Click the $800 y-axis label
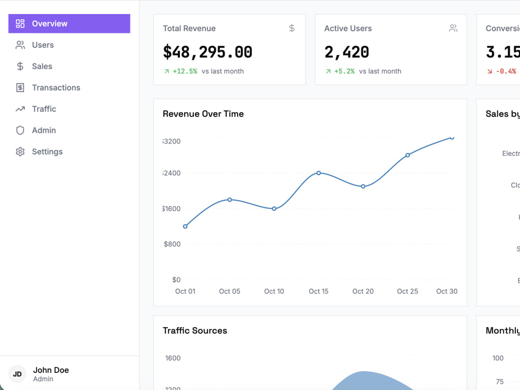Viewport: 520px width, 390px height. [x=172, y=244]
